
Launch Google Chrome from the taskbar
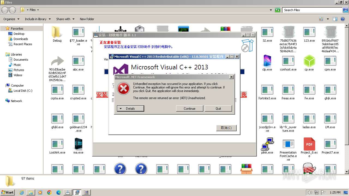[x=49, y=192]
